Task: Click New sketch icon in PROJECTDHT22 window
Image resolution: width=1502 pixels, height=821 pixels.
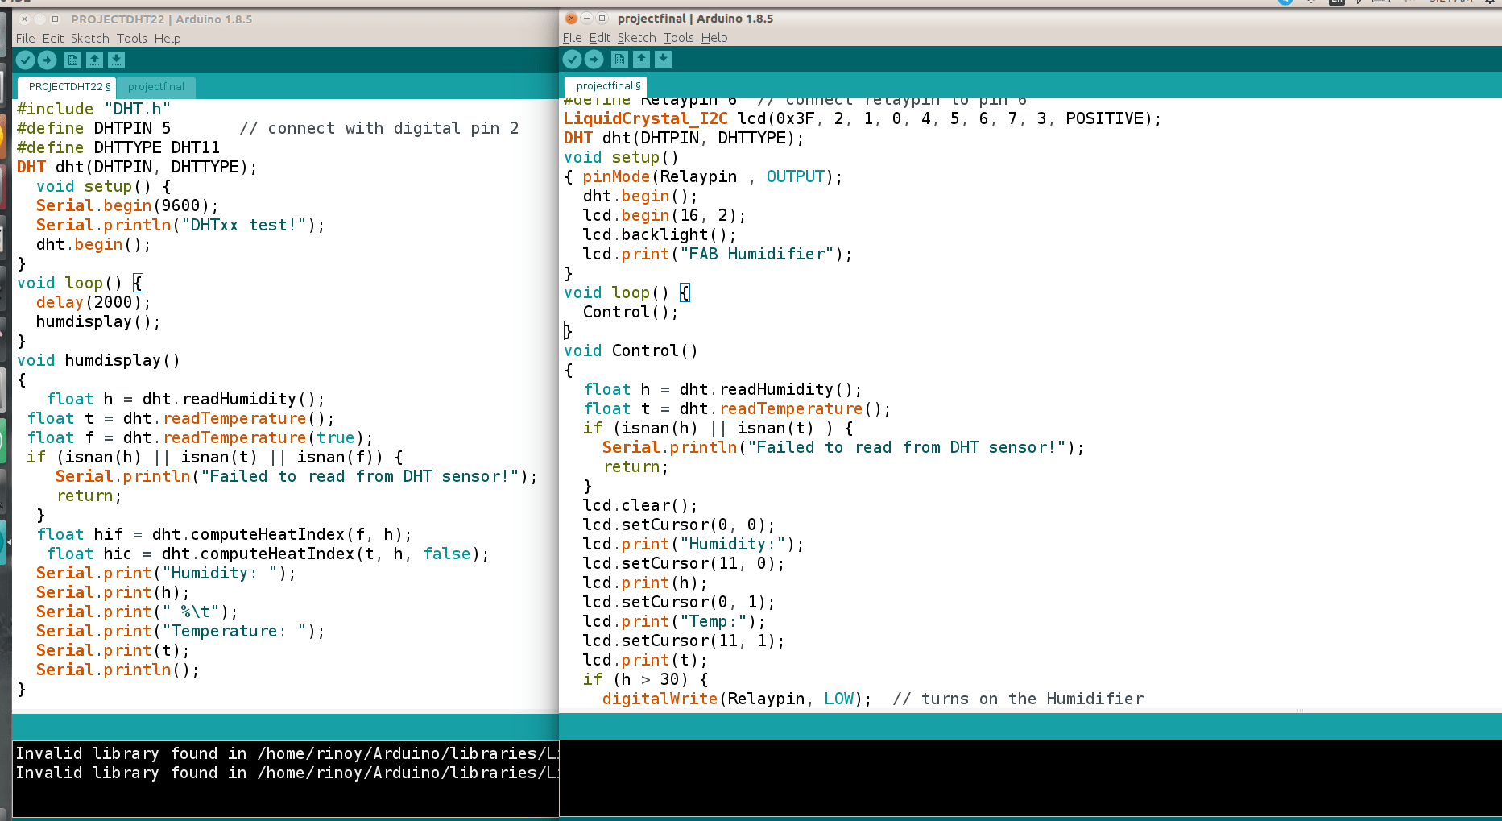Action: [x=72, y=60]
